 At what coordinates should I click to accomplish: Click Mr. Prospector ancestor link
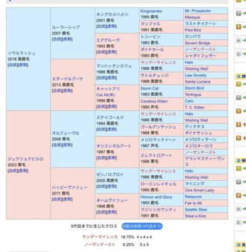[197, 11]
